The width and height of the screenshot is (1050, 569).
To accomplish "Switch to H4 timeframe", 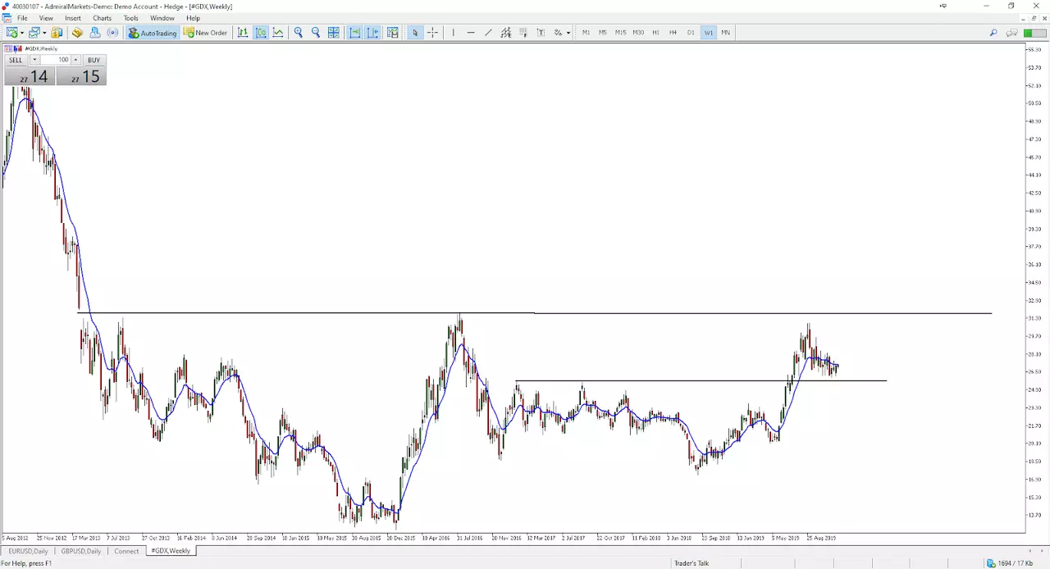I will [x=673, y=33].
